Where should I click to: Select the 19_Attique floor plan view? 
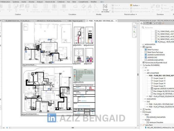(x=164, y=41)
